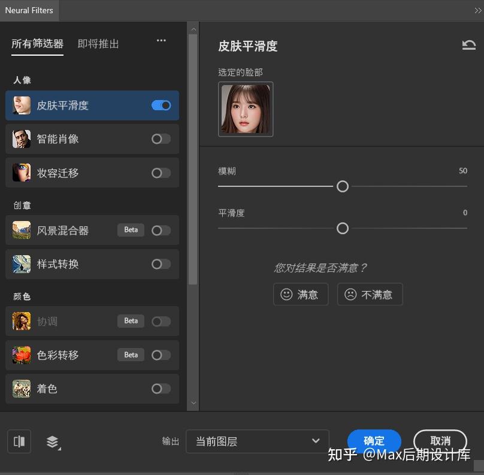Screen dimensions: 484x475
Task: Select the 皮肤平滑度 filter icon
Action: click(x=21, y=105)
